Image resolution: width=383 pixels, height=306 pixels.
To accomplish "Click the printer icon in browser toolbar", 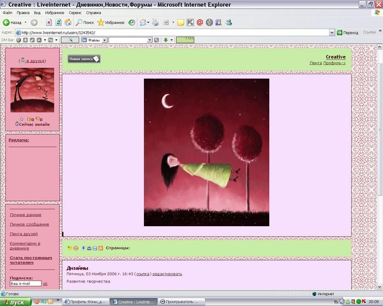I will coord(155,22).
